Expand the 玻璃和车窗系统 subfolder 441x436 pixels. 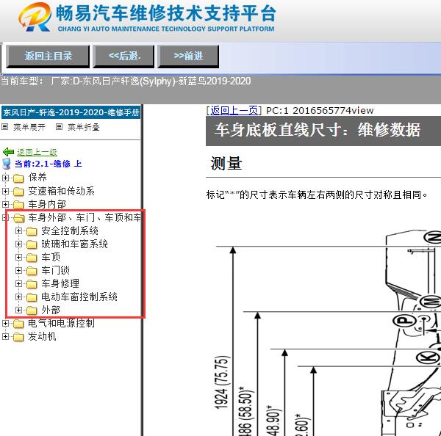coord(18,244)
